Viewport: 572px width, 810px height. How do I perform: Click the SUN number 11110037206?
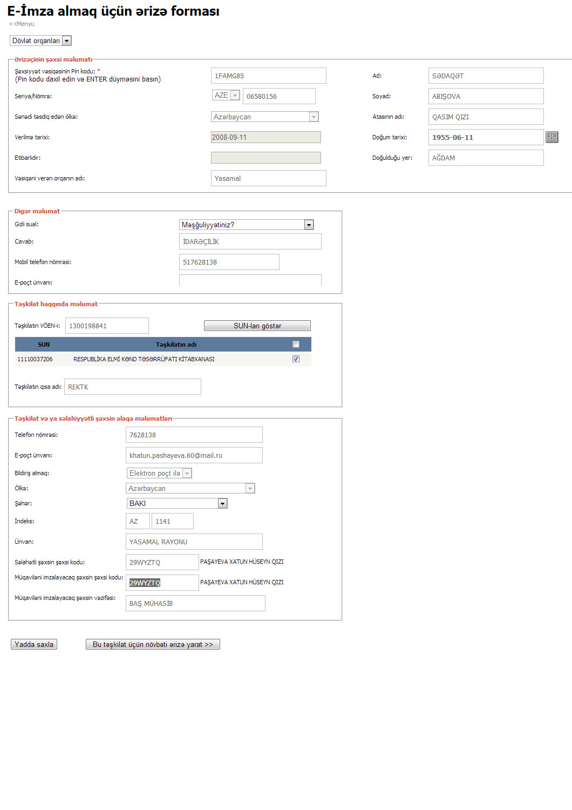coord(35,359)
